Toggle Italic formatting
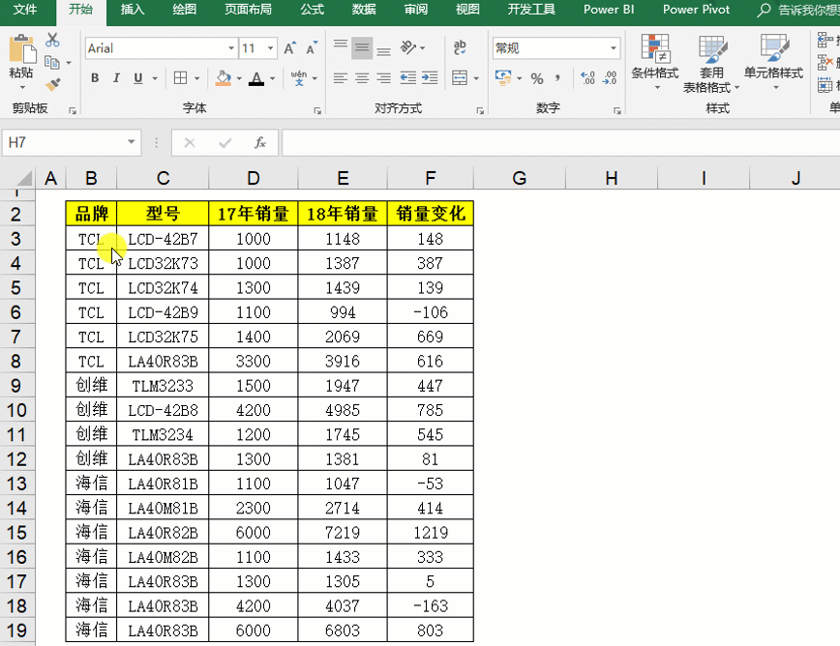 pyautogui.click(x=116, y=78)
